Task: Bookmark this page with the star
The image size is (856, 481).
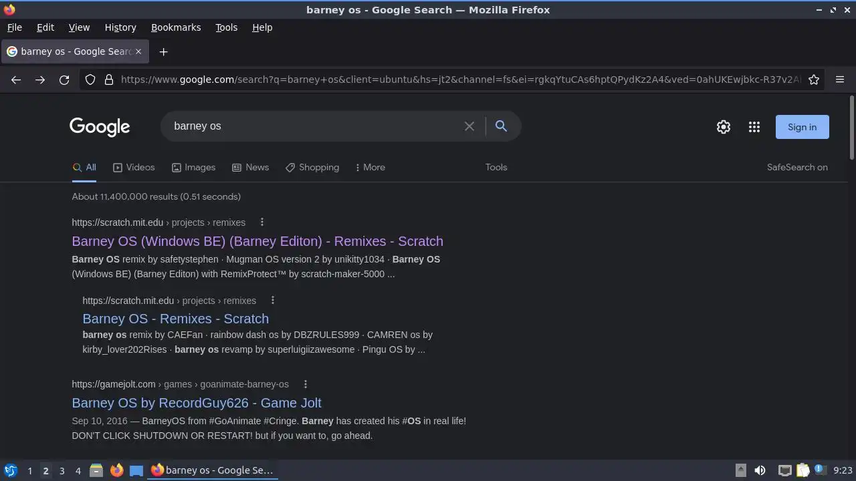Action: [814, 79]
